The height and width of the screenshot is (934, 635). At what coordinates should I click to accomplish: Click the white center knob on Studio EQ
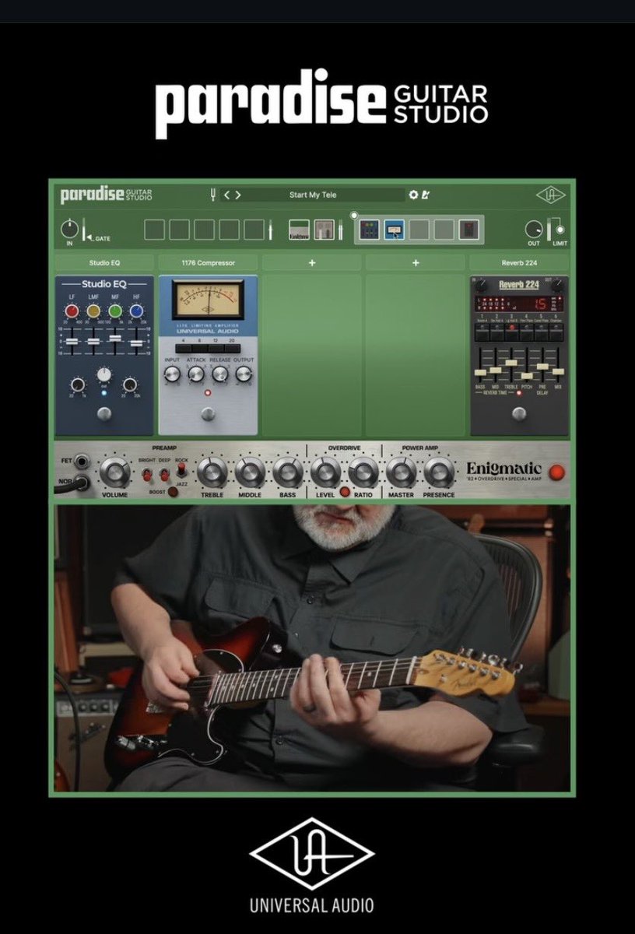click(x=104, y=375)
